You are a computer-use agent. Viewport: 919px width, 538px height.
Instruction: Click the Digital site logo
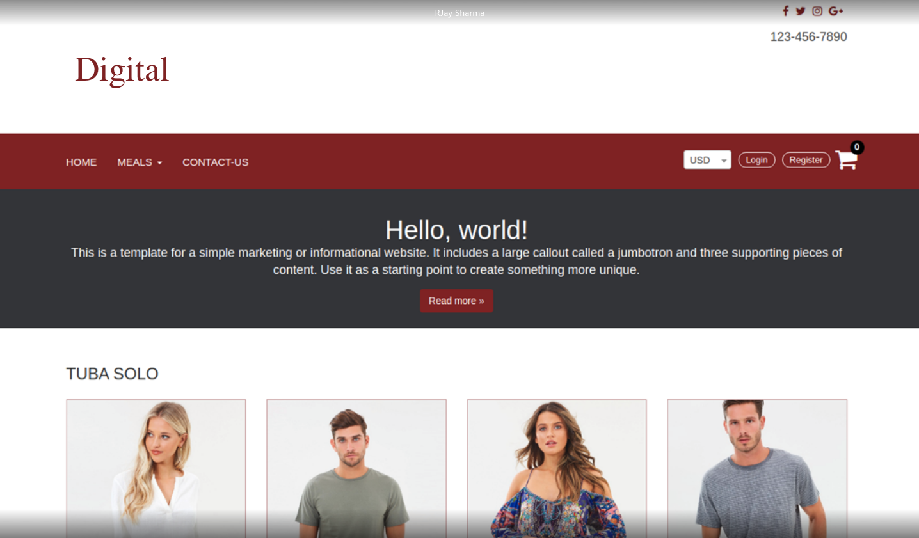122,70
